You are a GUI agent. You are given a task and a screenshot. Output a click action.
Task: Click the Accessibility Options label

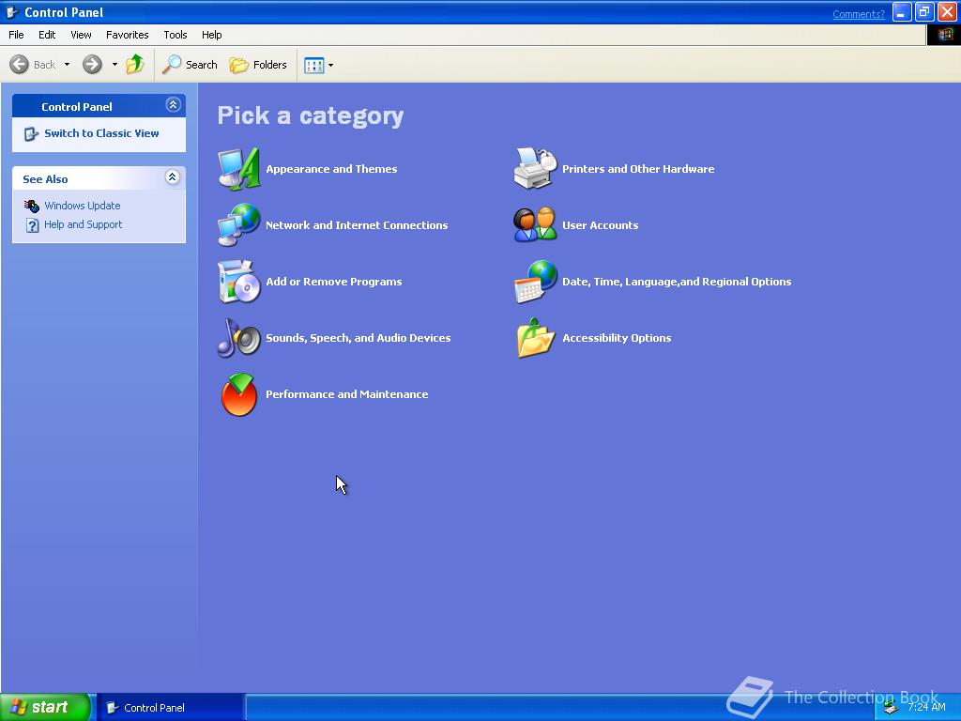(x=617, y=338)
